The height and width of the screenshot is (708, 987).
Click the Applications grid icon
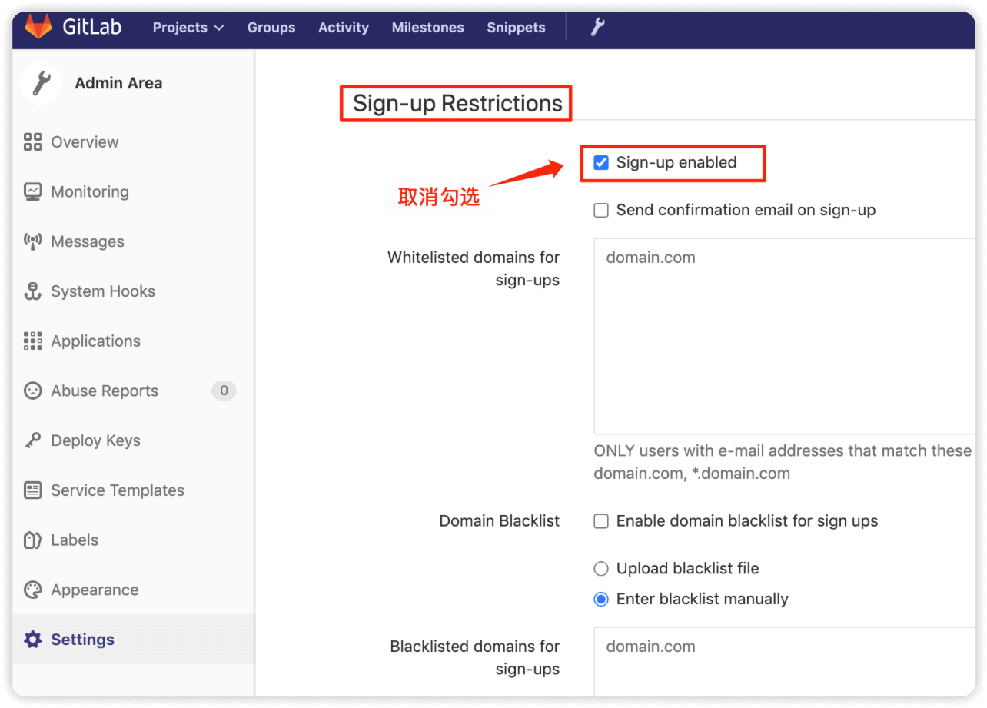(x=32, y=341)
